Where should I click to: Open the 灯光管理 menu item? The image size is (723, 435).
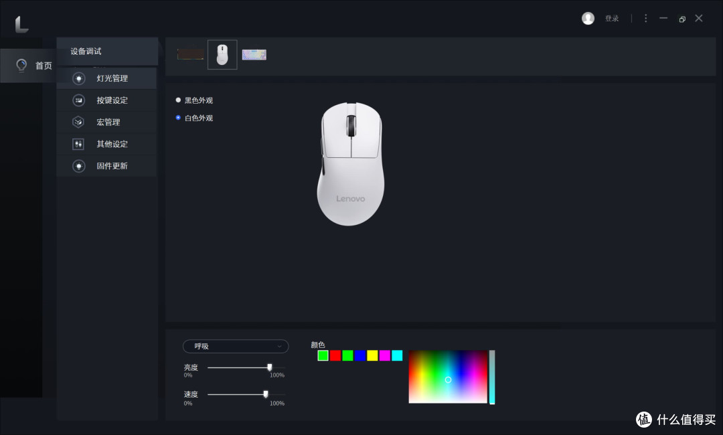click(106, 78)
